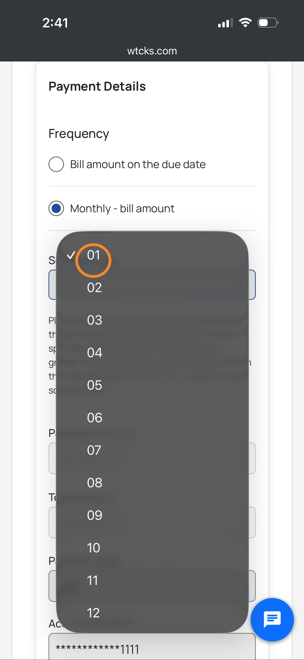
Task: Select 08 from the dropdown options
Action: click(94, 483)
